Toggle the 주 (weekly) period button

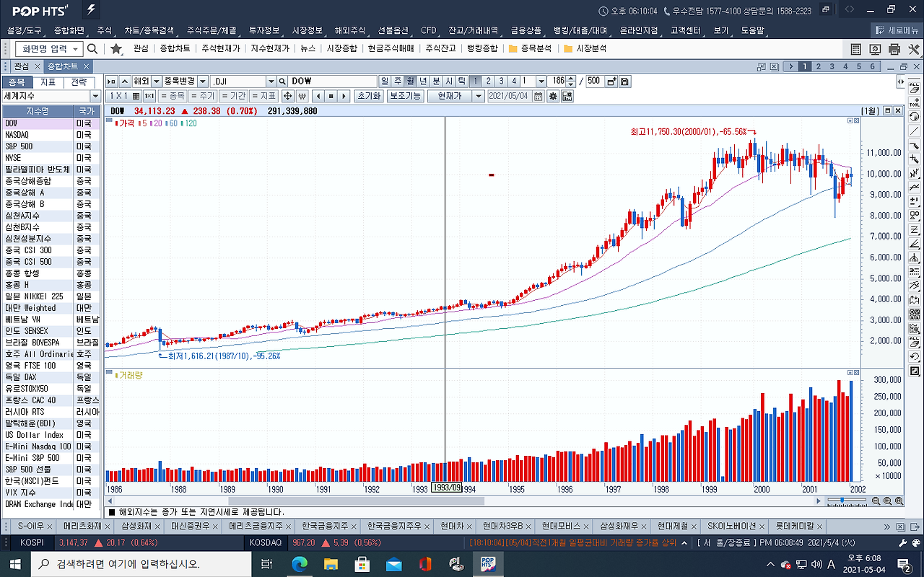[397, 82]
